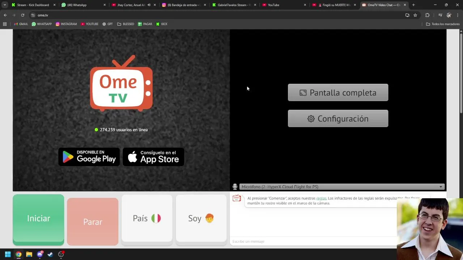This screenshot has width=463, height=260.
Task: Open Steam from the taskbar
Action: point(50,254)
